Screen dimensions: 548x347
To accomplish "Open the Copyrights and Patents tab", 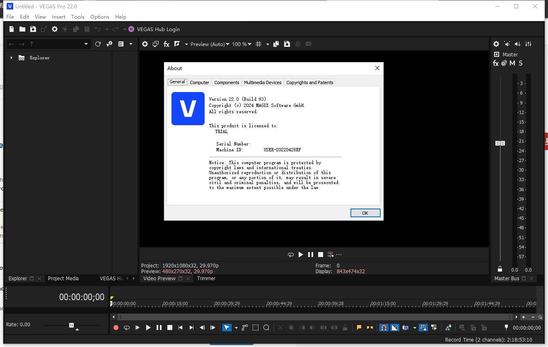I will [x=309, y=83].
